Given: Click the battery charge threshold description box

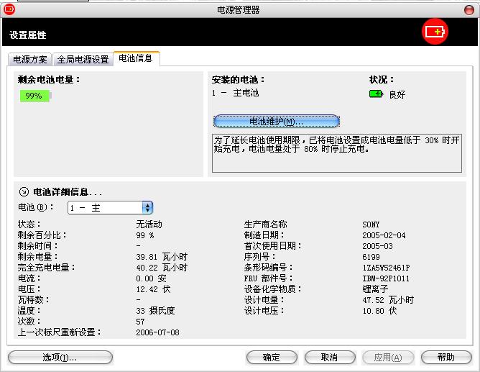Looking at the screenshot, I should [336, 153].
